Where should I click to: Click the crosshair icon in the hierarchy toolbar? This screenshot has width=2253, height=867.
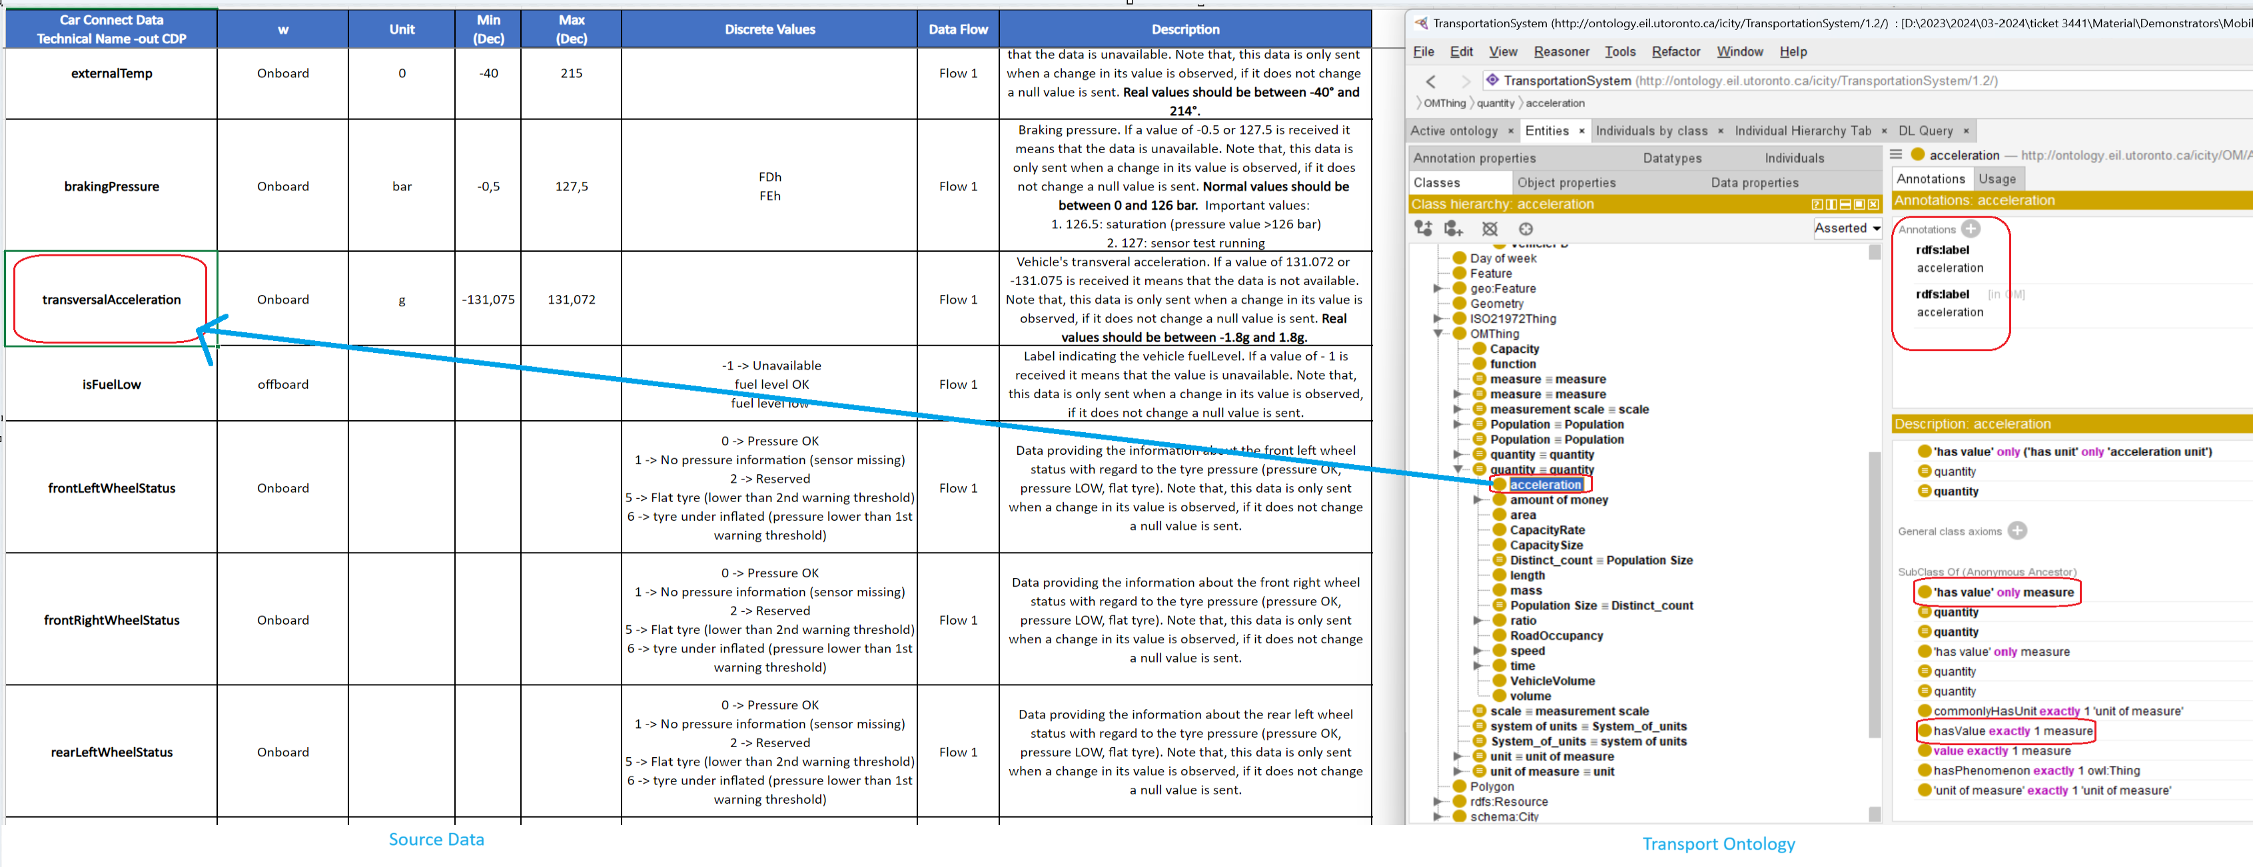[1526, 229]
